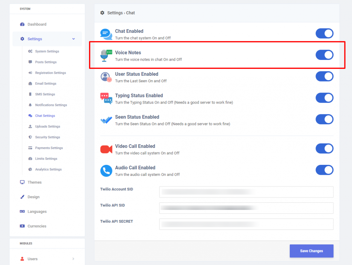Turn off Typing Status Enabled switch
Viewport: 352px width, 265px height.
[324, 98]
